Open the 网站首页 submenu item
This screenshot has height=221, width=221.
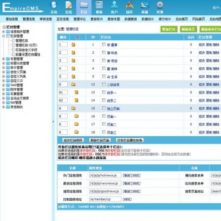198,19
